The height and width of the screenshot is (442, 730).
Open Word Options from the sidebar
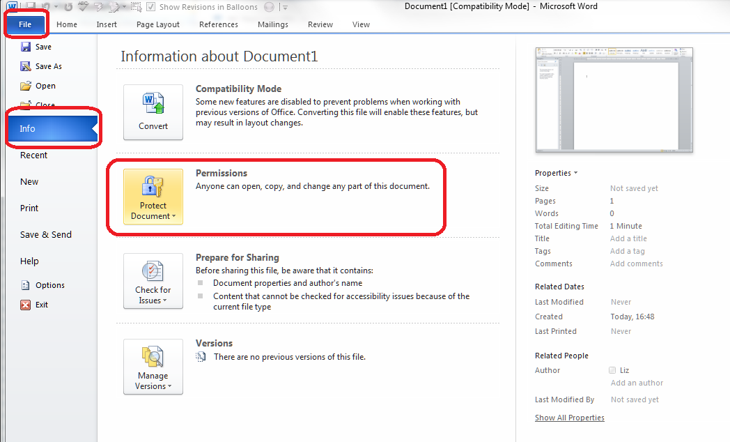click(x=49, y=285)
